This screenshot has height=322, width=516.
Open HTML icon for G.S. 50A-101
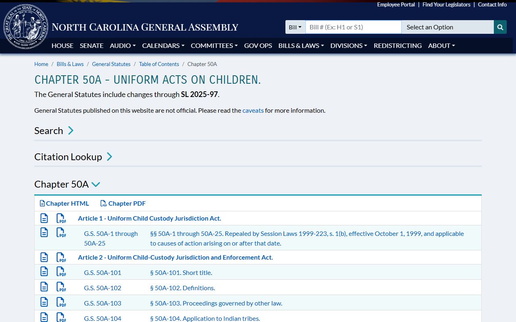[44, 271]
